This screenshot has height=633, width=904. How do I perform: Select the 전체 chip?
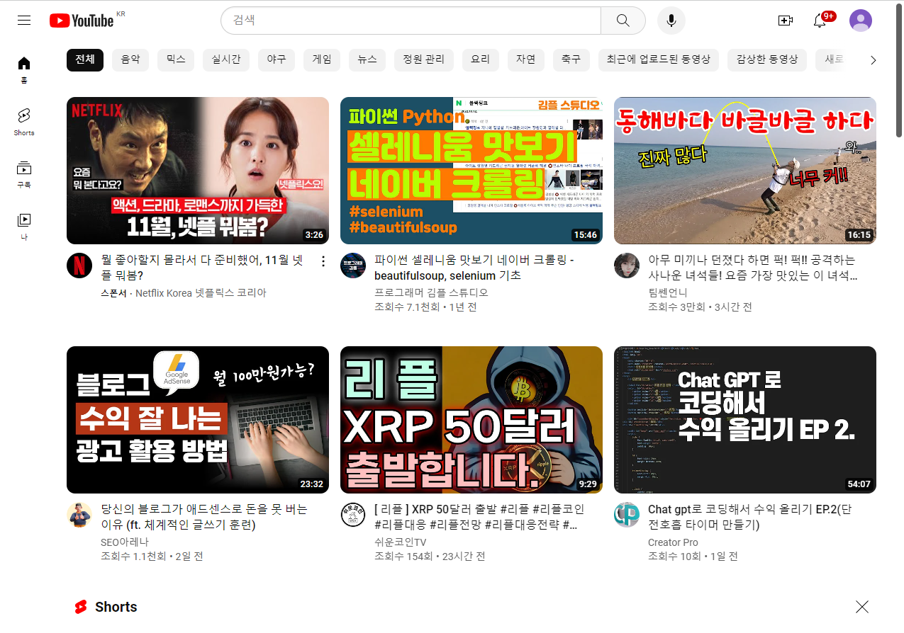[x=85, y=59]
